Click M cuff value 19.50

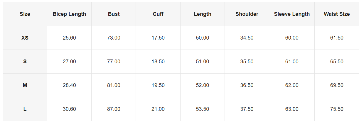pyautogui.click(x=158, y=85)
